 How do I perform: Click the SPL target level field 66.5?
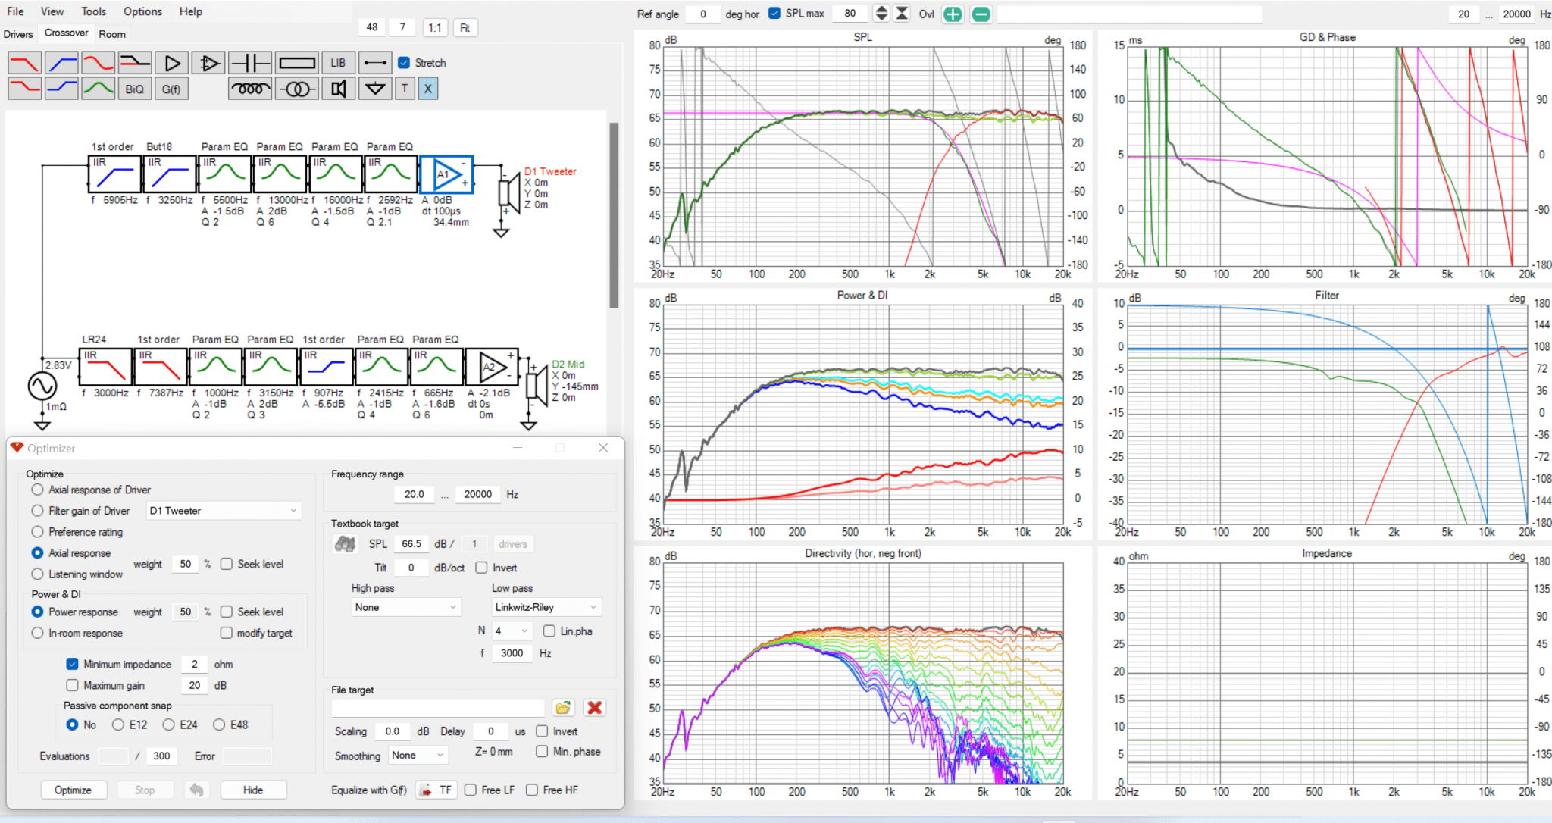(x=411, y=544)
